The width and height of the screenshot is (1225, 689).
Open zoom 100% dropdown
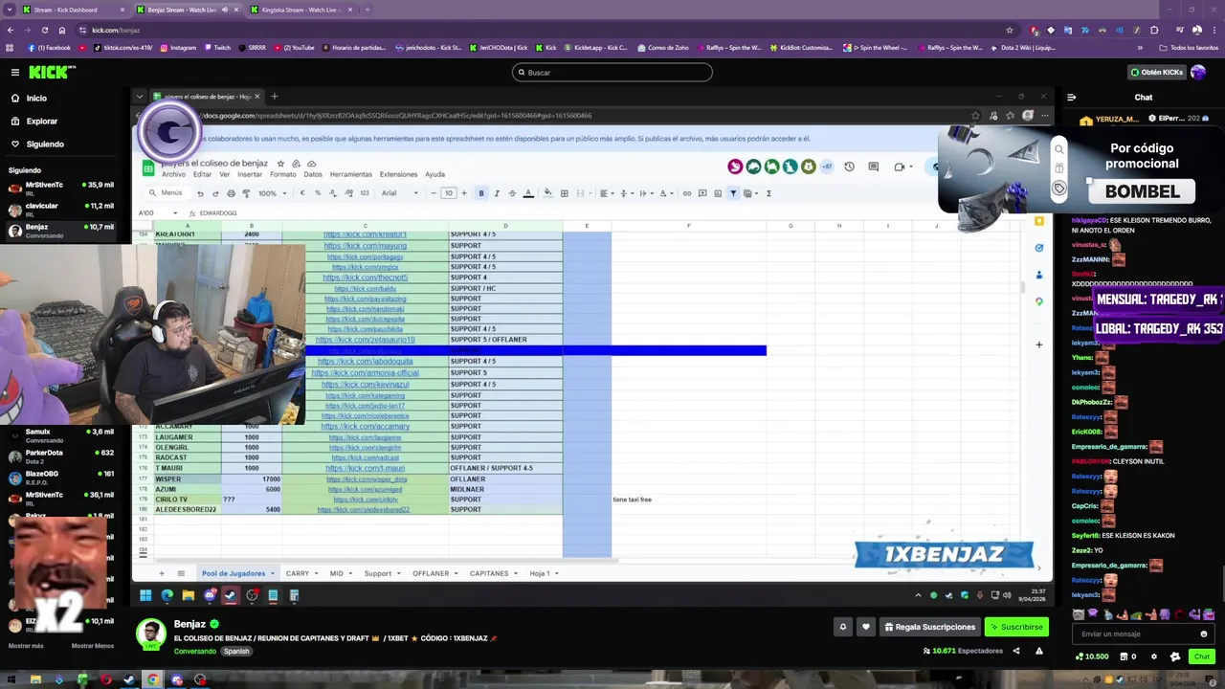(x=272, y=193)
